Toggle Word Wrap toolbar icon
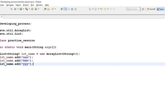 coord(69,9)
